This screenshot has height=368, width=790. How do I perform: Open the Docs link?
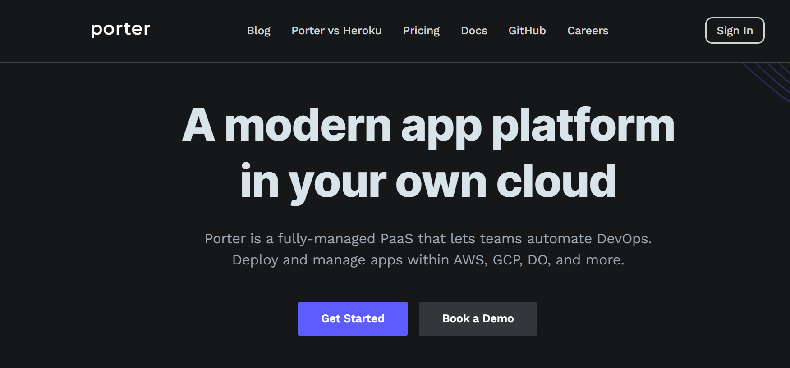[x=474, y=31]
